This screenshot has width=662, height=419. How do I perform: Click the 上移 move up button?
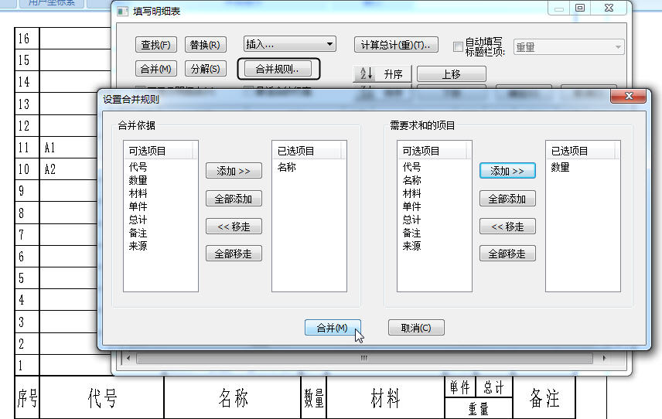[x=452, y=74]
